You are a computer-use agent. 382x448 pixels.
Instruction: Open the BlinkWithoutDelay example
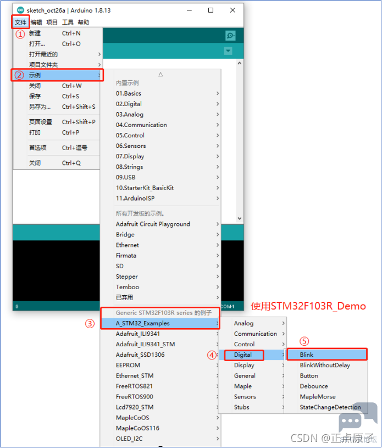326,365
